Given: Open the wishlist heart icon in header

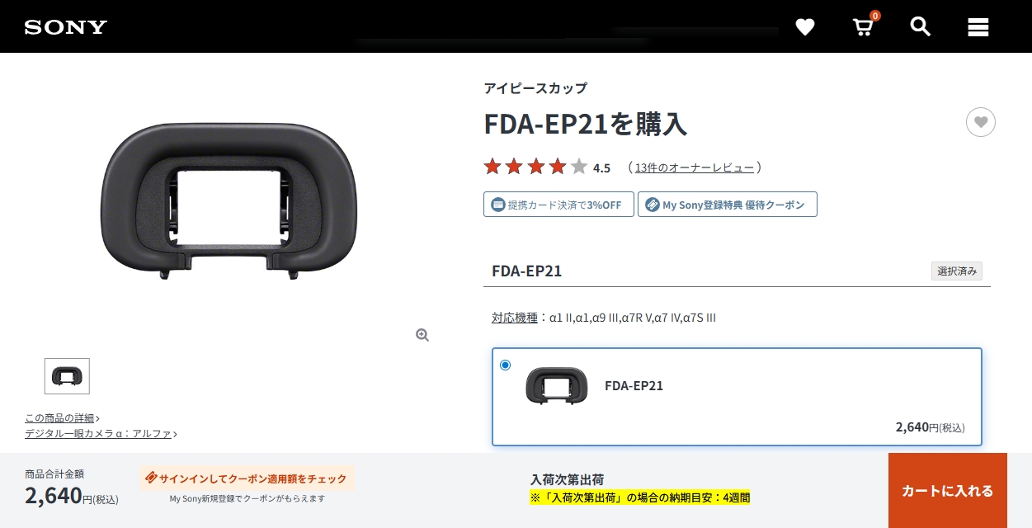Looking at the screenshot, I should [x=805, y=27].
